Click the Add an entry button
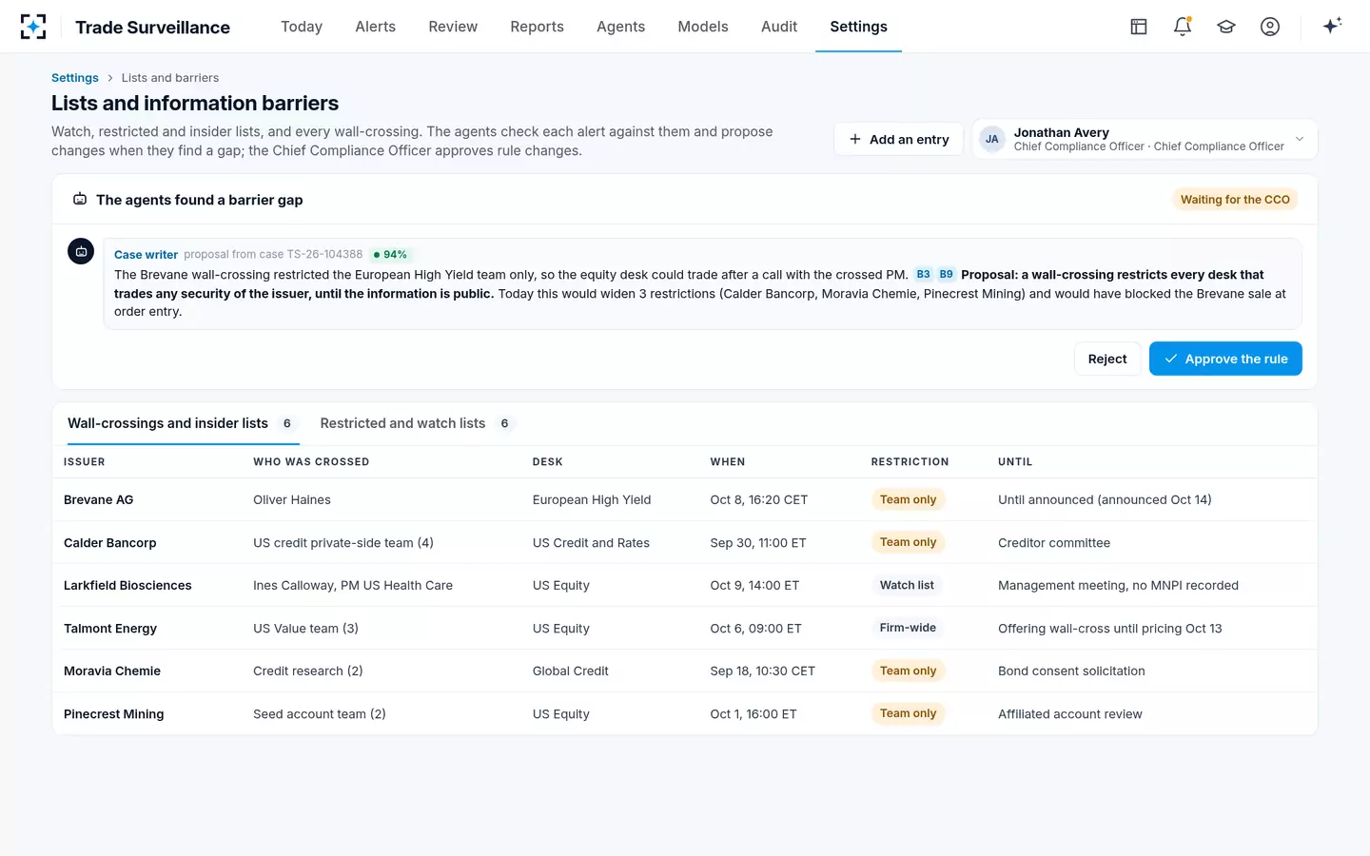Viewport: 1370px width, 856px height. pyautogui.click(x=899, y=139)
